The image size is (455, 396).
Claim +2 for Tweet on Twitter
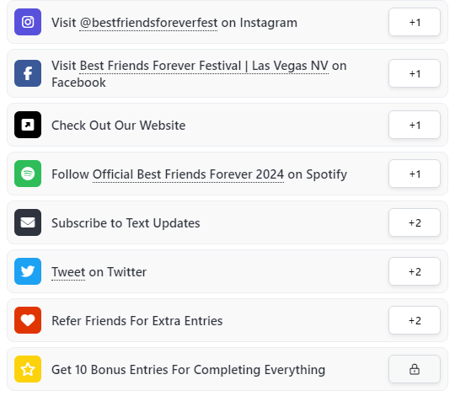click(415, 271)
